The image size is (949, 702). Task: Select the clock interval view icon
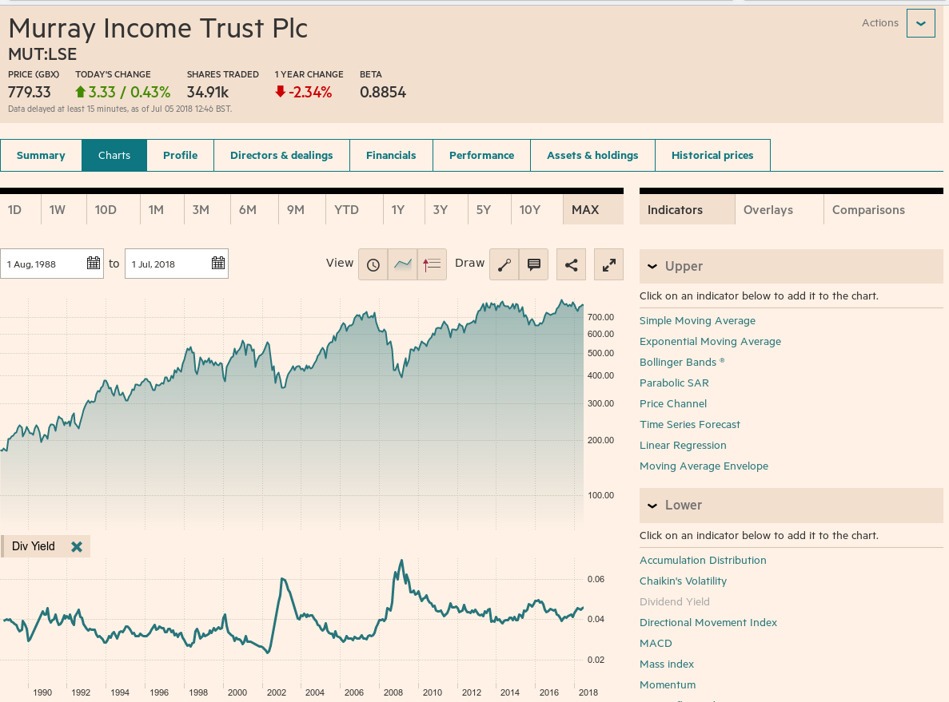[373, 264]
